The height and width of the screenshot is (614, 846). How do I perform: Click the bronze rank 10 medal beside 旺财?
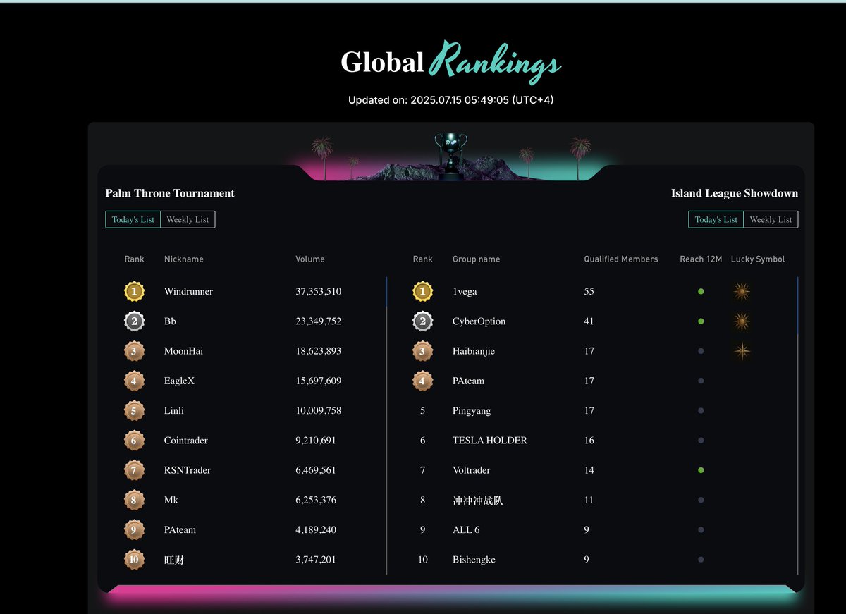134,560
